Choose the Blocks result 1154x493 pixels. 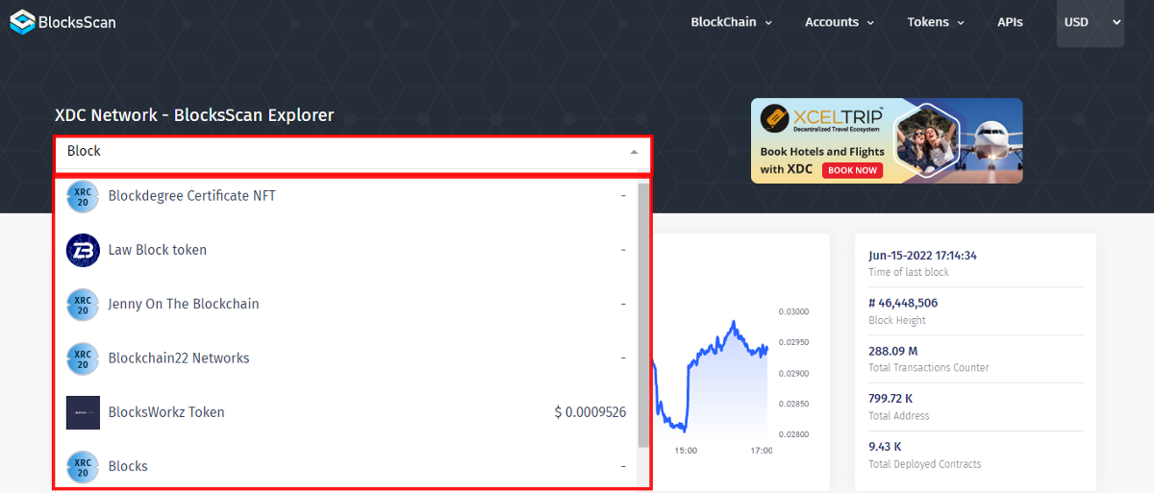[346, 466]
